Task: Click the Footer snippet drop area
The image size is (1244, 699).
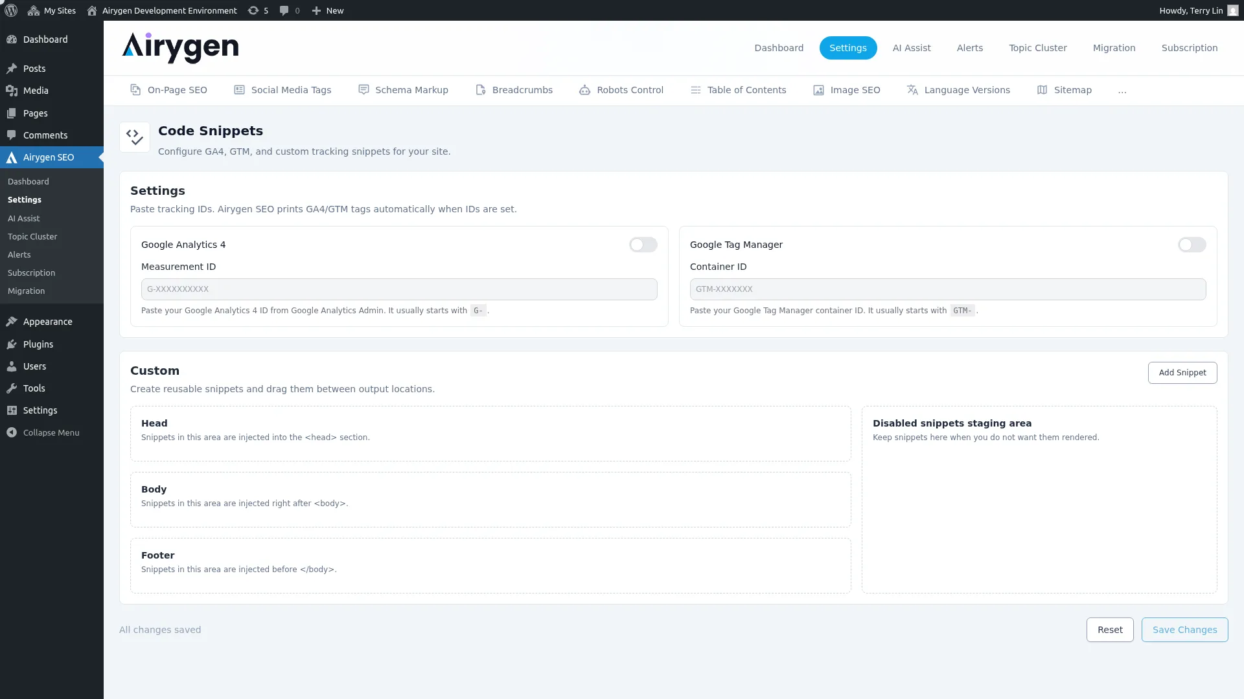Action: [x=490, y=566]
